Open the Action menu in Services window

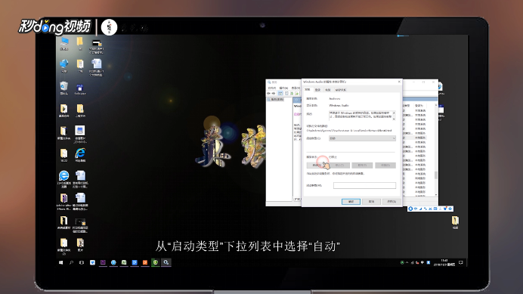[283, 88]
